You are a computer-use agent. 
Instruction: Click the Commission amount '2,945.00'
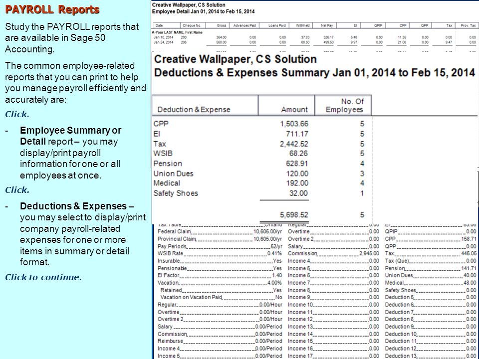pyautogui.click(x=369, y=254)
